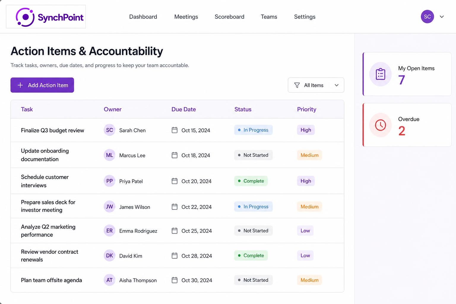Click Priya Patel's PP avatar
456x304 pixels.
pyautogui.click(x=110, y=181)
